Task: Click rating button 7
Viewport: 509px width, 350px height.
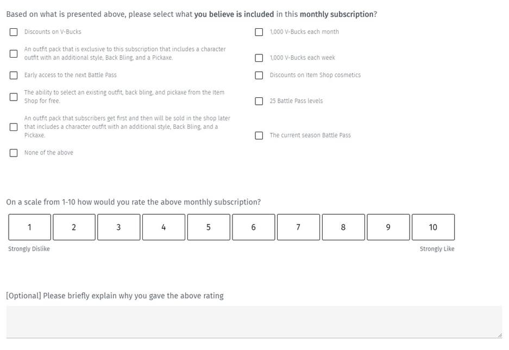Action: click(x=298, y=227)
